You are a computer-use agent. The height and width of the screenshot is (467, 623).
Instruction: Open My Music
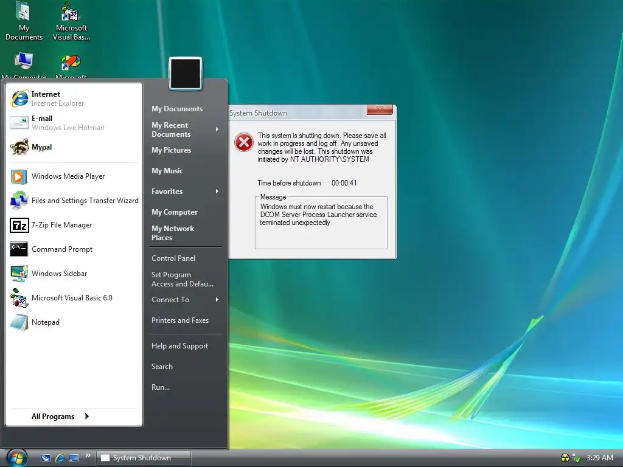[x=167, y=171]
